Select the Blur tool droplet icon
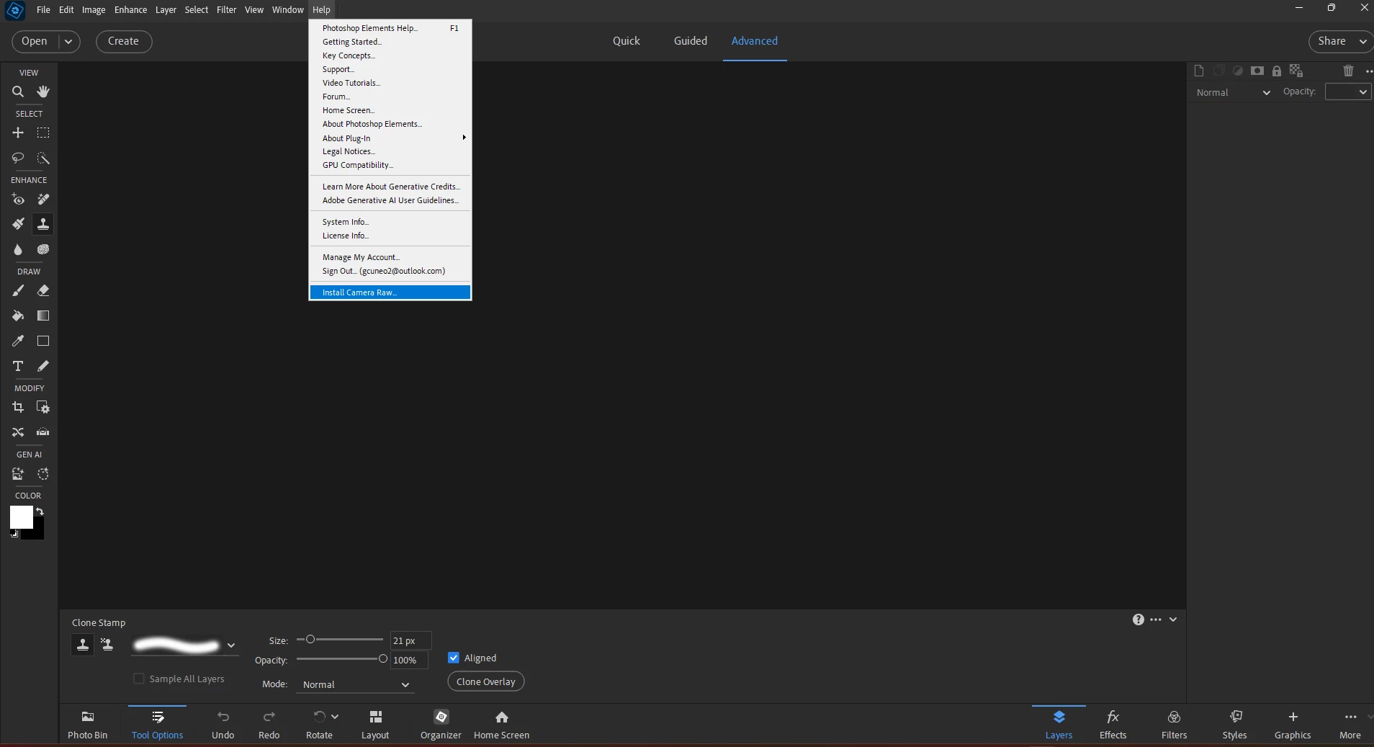This screenshot has width=1374, height=747. [18, 249]
